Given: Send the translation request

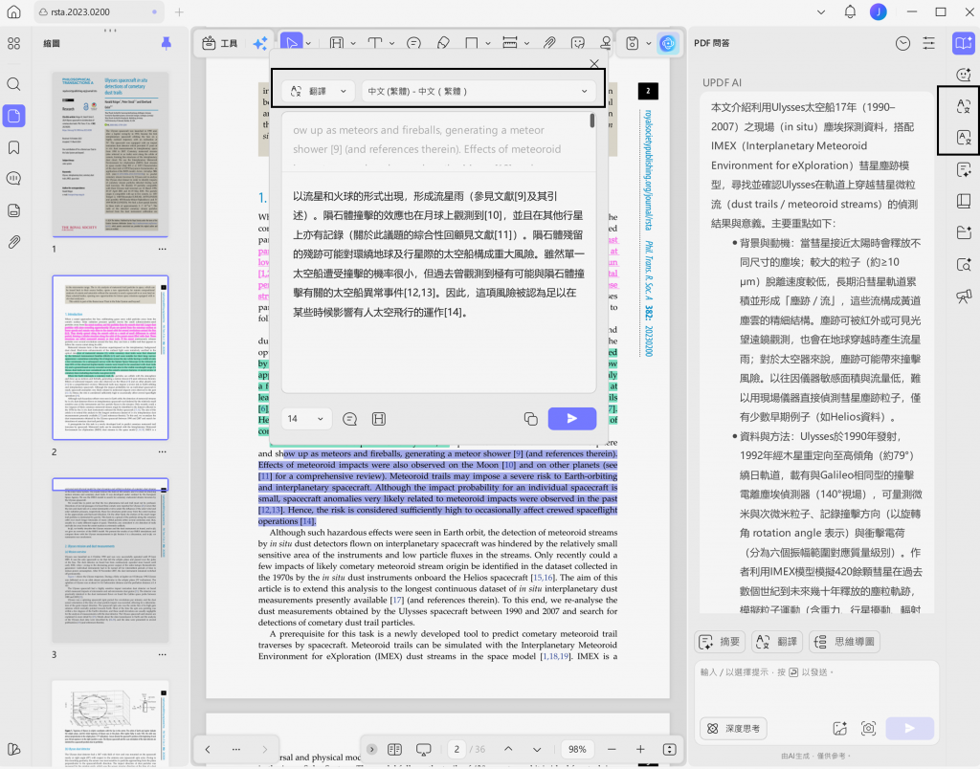Looking at the screenshot, I should [x=572, y=419].
